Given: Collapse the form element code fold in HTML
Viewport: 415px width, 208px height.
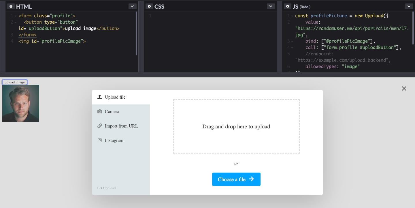Looking at the screenshot, I should point(15,16).
